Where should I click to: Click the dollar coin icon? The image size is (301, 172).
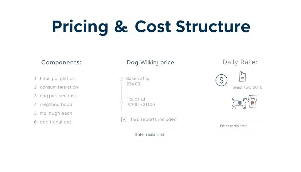click(221, 80)
